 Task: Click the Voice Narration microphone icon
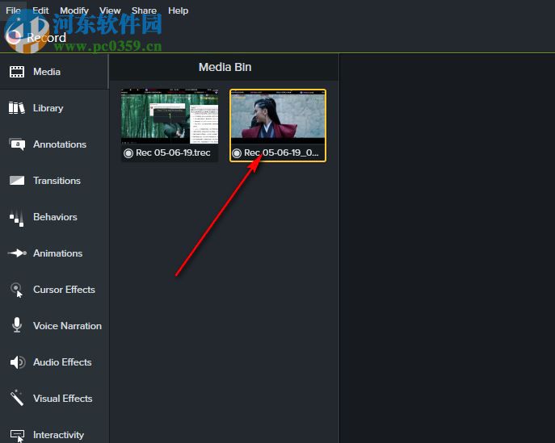coord(17,325)
